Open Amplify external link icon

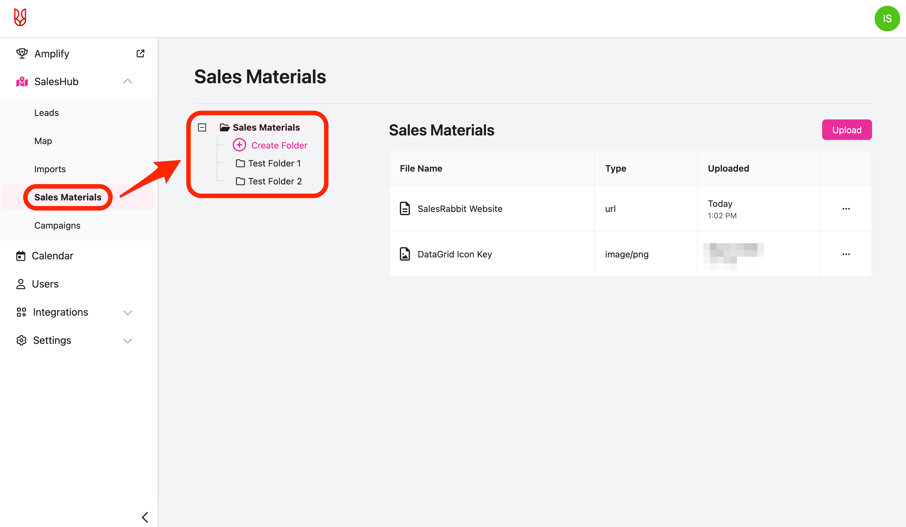[140, 53]
